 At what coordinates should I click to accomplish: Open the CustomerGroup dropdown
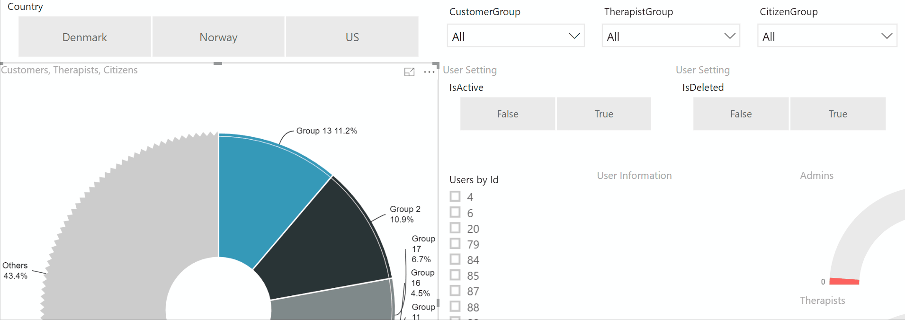516,36
